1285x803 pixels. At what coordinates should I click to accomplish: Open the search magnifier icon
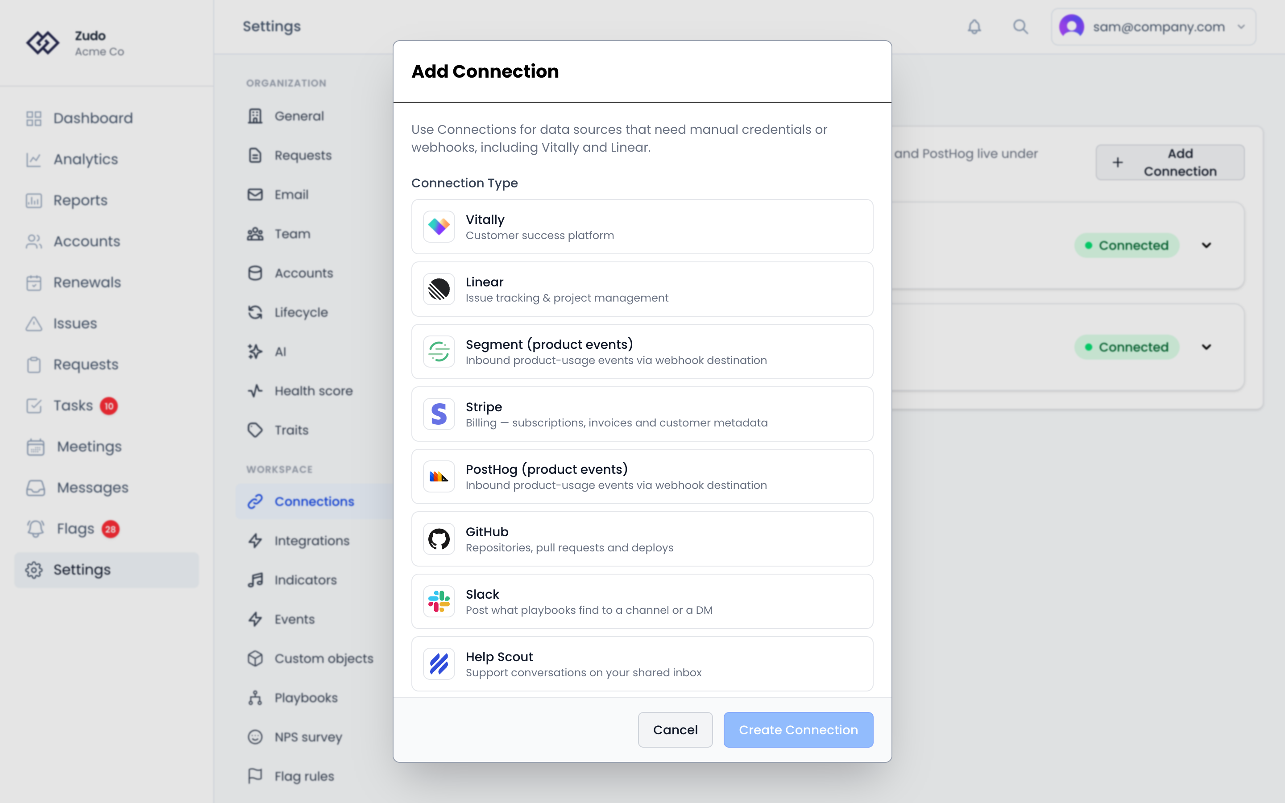(1020, 27)
